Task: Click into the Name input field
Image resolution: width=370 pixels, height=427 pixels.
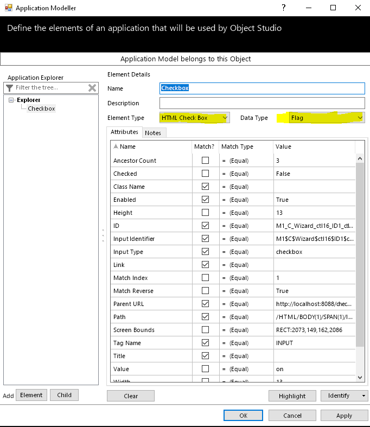Action: click(x=262, y=88)
